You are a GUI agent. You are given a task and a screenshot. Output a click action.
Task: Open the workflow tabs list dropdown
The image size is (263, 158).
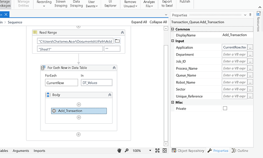tap(166, 15)
